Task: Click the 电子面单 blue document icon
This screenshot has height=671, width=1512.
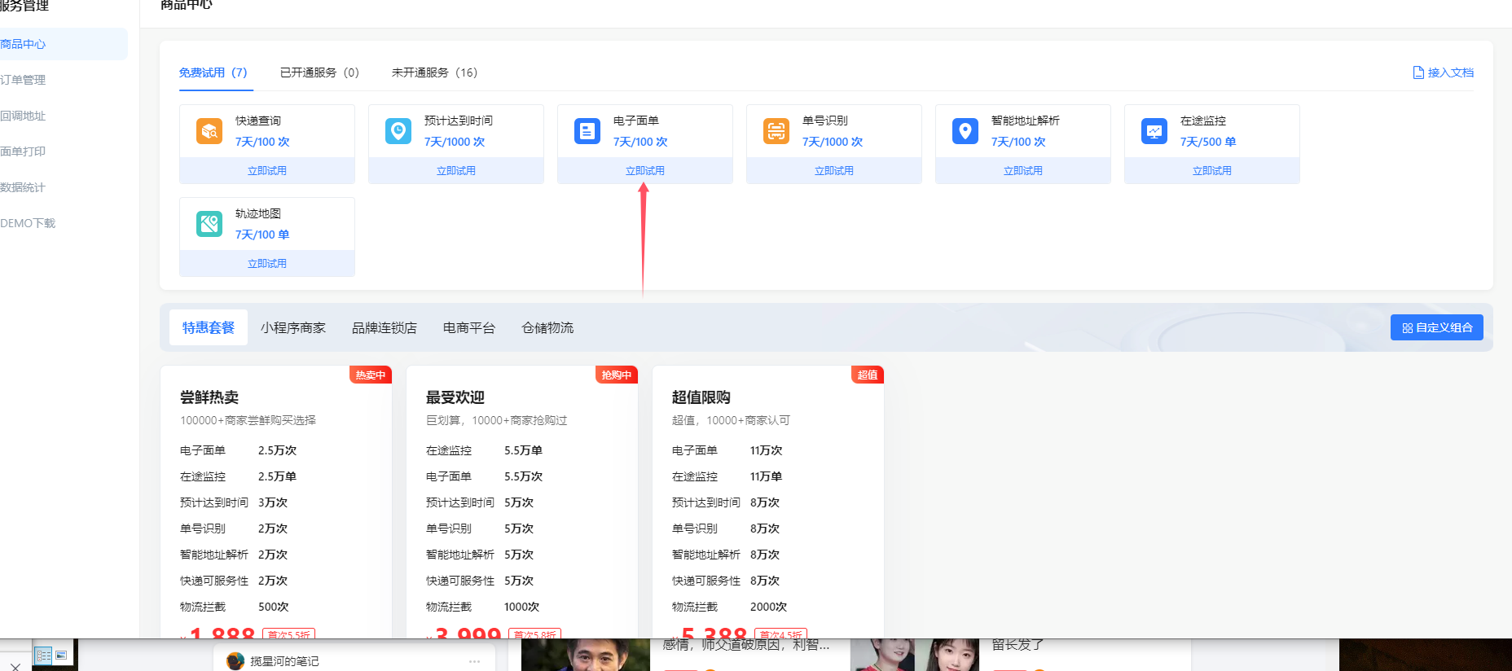Action: pos(587,131)
